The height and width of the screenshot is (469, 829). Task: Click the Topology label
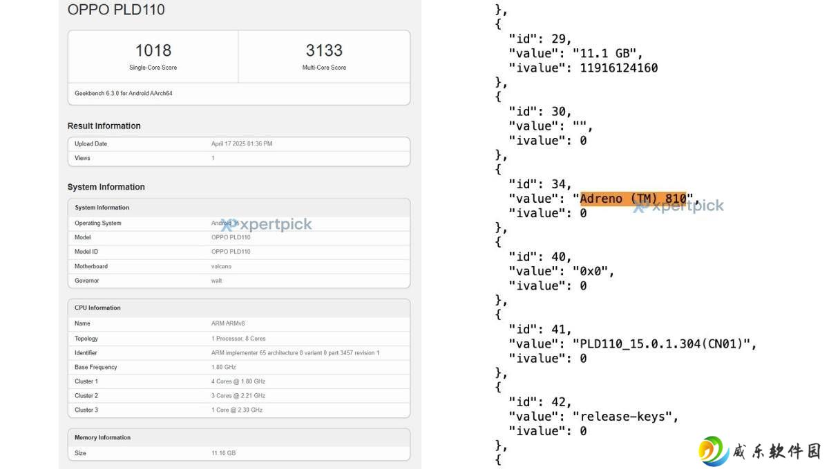pos(86,339)
